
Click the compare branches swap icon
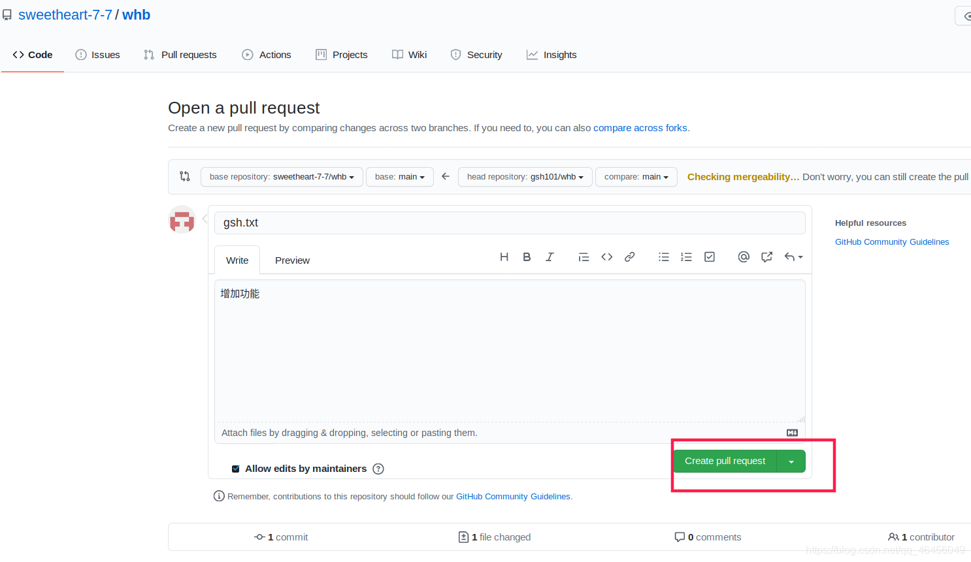point(185,176)
